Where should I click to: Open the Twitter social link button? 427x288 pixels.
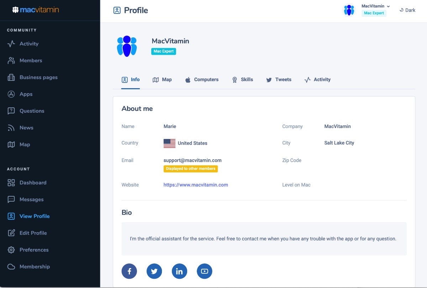click(x=154, y=271)
